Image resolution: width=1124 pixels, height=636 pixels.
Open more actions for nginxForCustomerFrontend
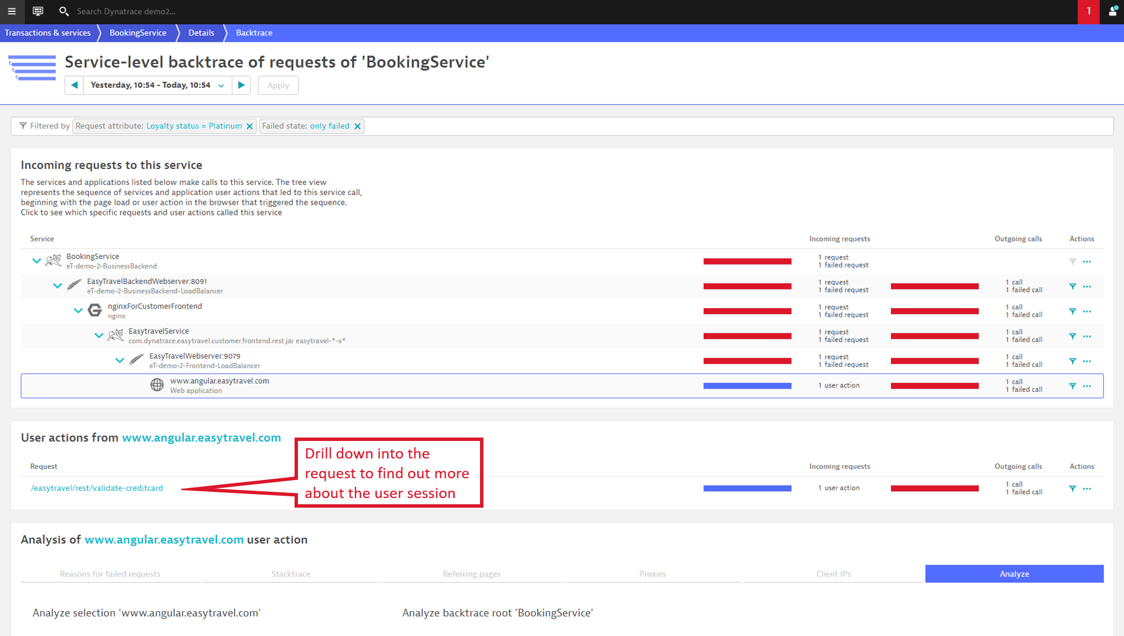point(1087,311)
